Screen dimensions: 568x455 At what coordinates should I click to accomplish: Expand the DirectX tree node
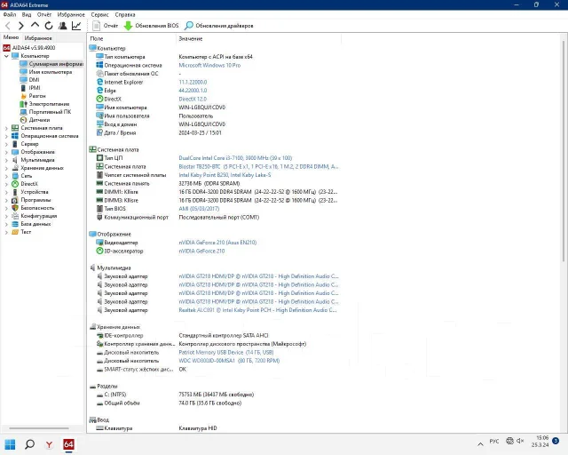pyautogui.click(x=6, y=184)
